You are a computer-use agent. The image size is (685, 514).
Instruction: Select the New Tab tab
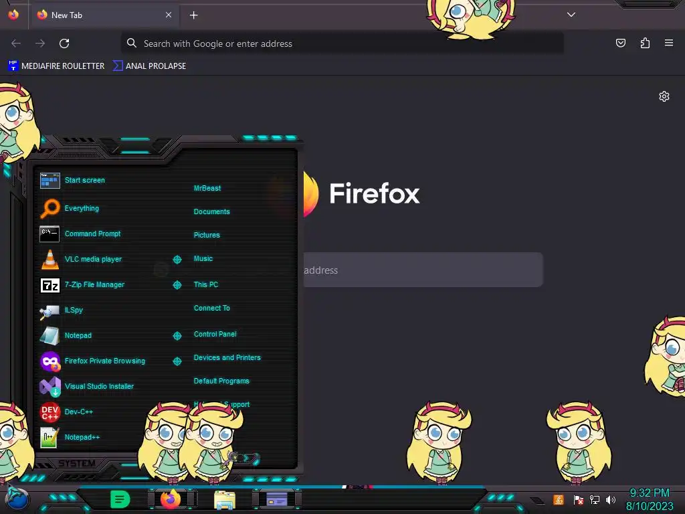[x=105, y=15]
